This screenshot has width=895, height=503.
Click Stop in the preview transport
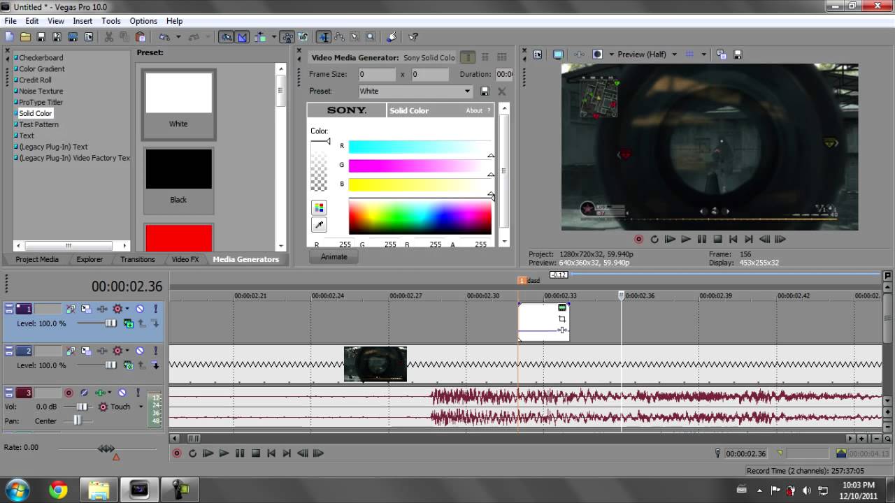point(717,239)
